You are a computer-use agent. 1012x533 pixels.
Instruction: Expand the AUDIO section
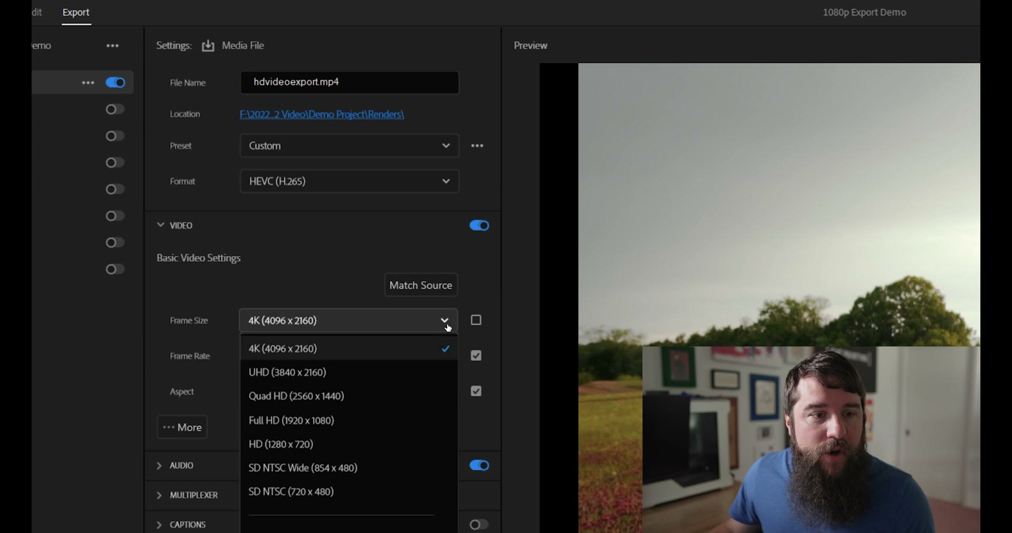pos(159,466)
